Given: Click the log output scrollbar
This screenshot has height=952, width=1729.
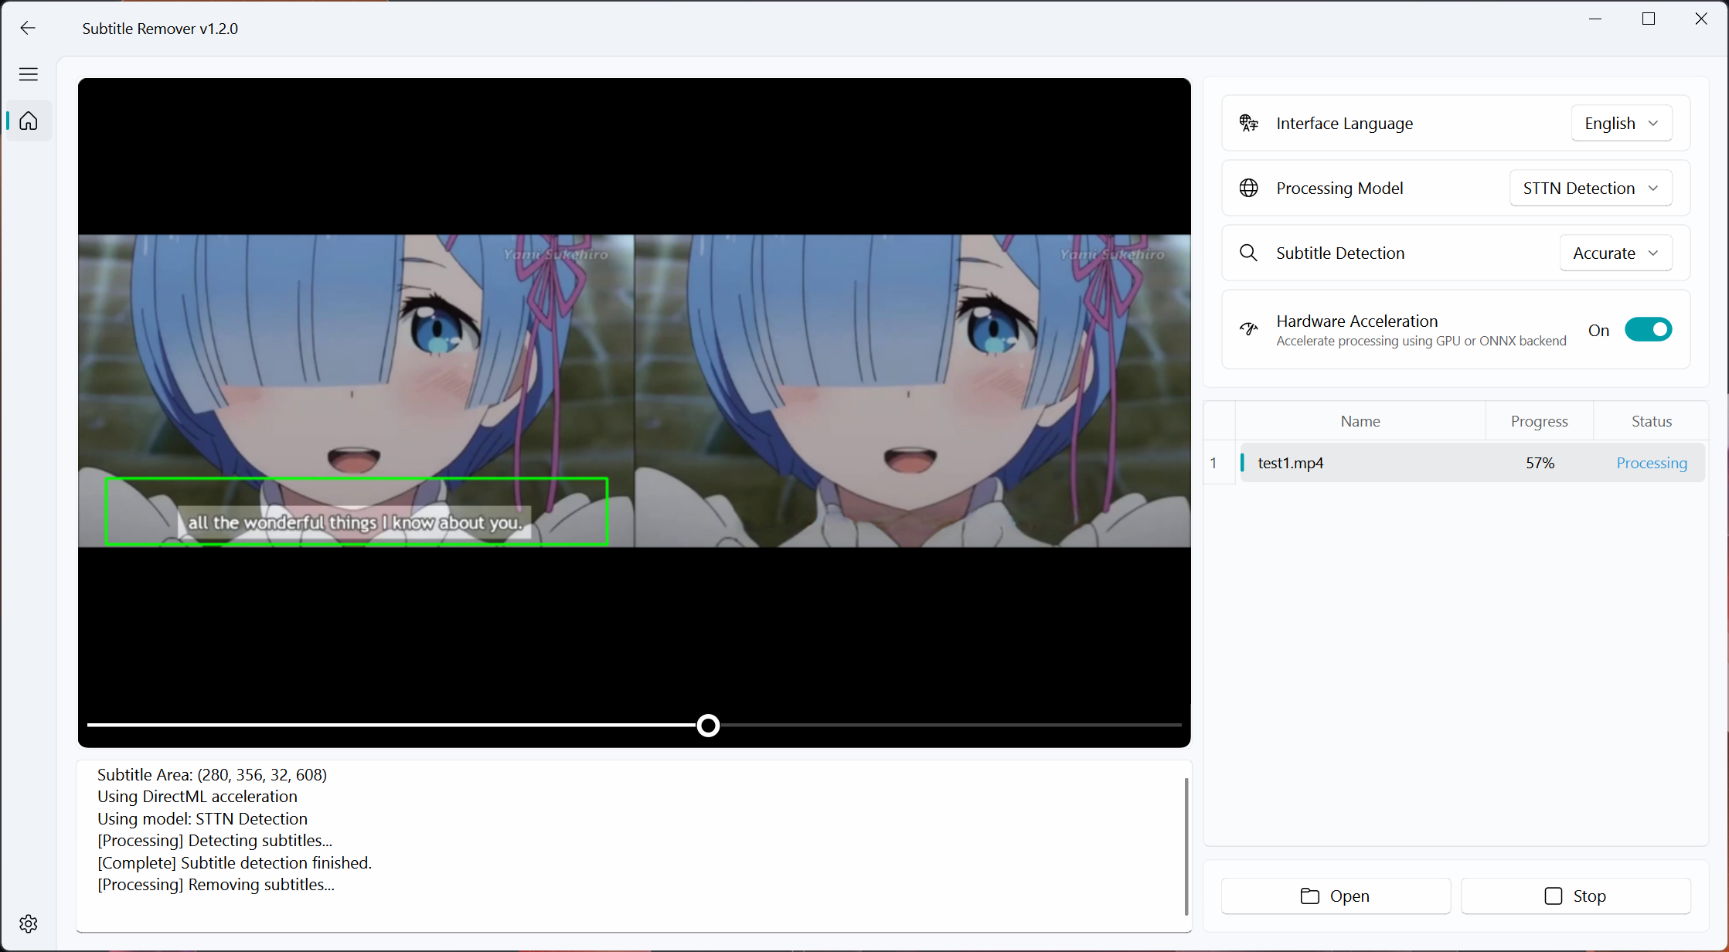Looking at the screenshot, I should point(1186,846).
